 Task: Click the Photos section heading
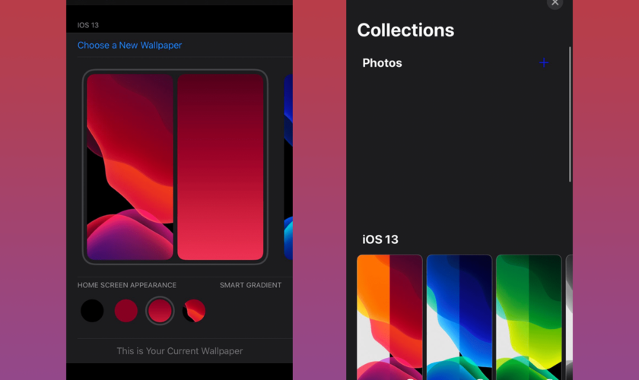point(382,63)
